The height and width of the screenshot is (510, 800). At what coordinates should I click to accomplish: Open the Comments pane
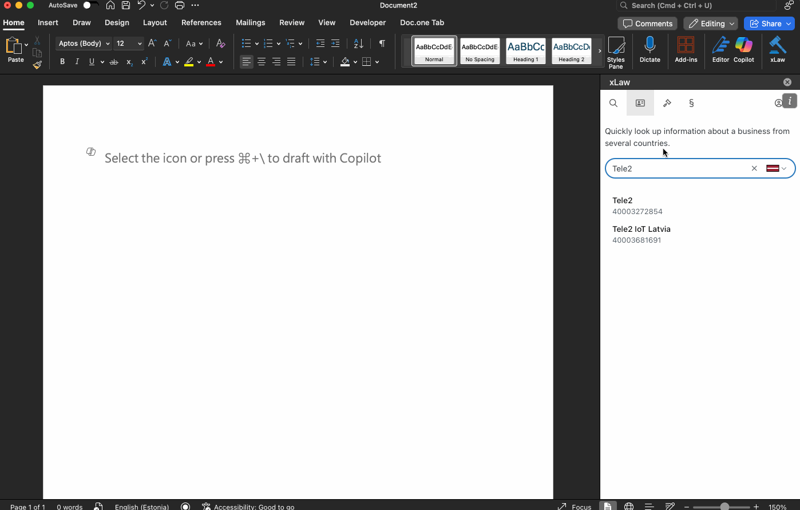tap(648, 23)
